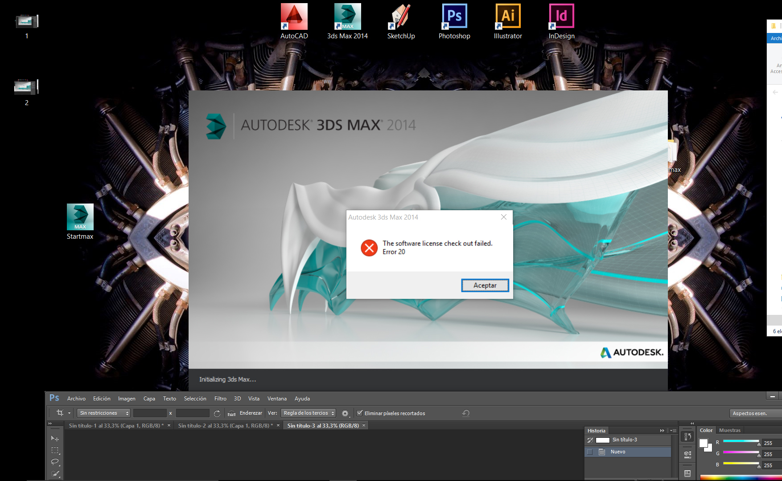Screen dimensions: 782x481
Task: Close the Sin título-3 document tab
Action: tap(364, 425)
